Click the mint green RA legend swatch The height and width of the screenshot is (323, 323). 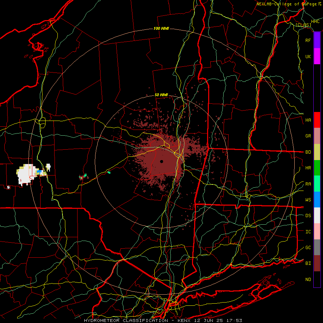[317, 184]
